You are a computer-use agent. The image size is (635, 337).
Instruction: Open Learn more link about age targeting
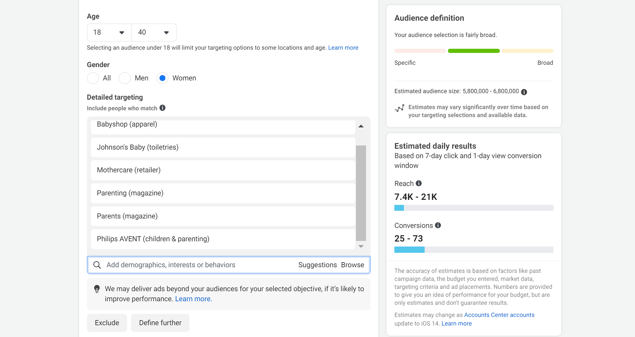pyautogui.click(x=343, y=48)
